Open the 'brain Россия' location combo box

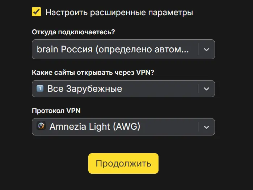tap(116, 49)
